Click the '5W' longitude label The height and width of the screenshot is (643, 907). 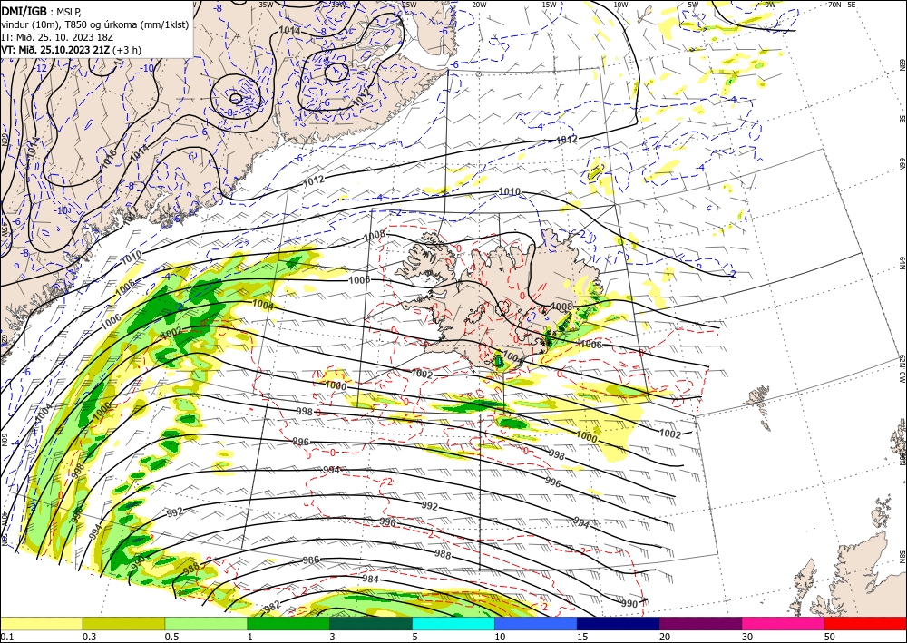(x=693, y=5)
